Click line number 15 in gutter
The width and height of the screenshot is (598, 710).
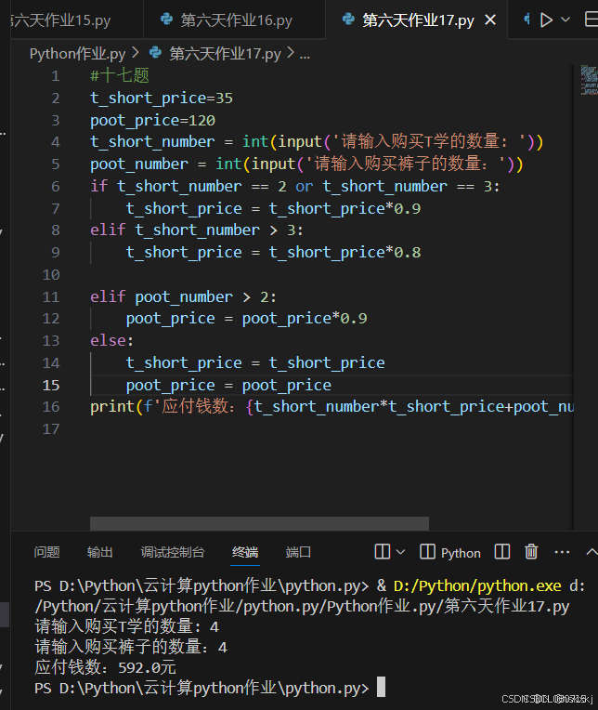[51, 386]
